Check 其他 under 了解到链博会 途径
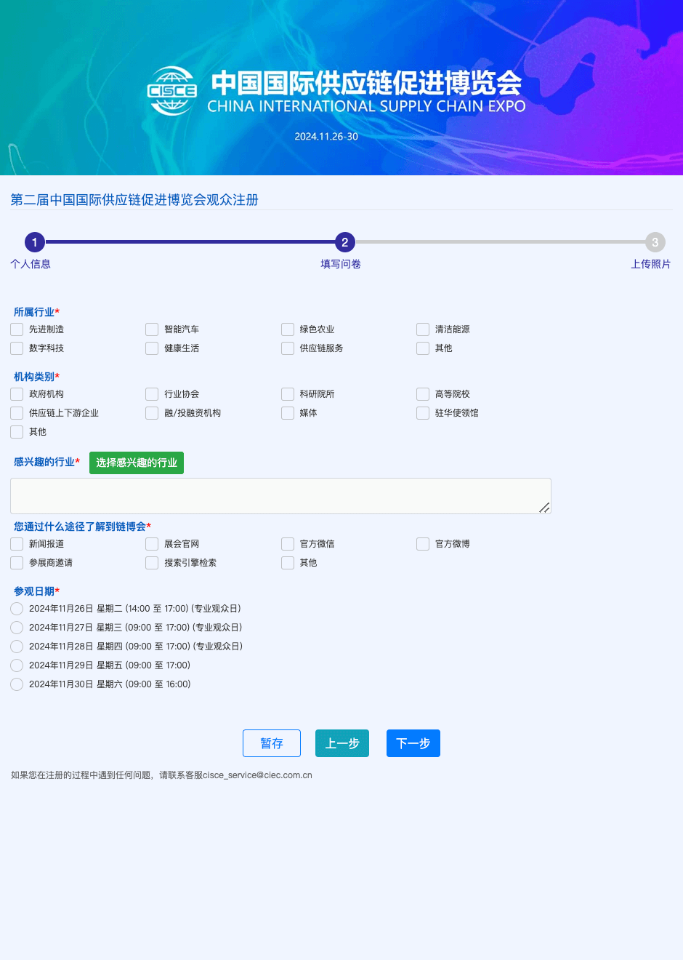Viewport: 683px width, 960px height. tap(288, 563)
